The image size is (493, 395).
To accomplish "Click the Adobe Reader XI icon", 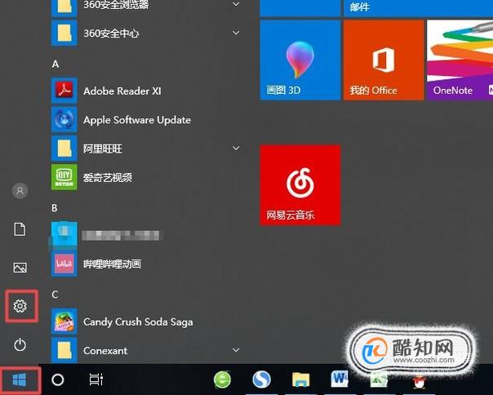I will pyautogui.click(x=64, y=91).
